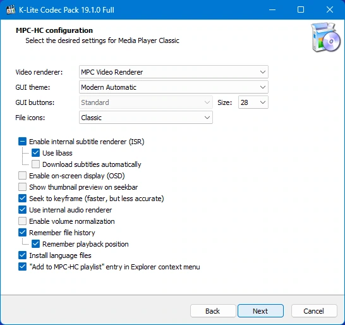The height and width of the screenshot is (325, 345).
Task: Close the K-Lite Codec Pack window
Action: pos(330,9)
